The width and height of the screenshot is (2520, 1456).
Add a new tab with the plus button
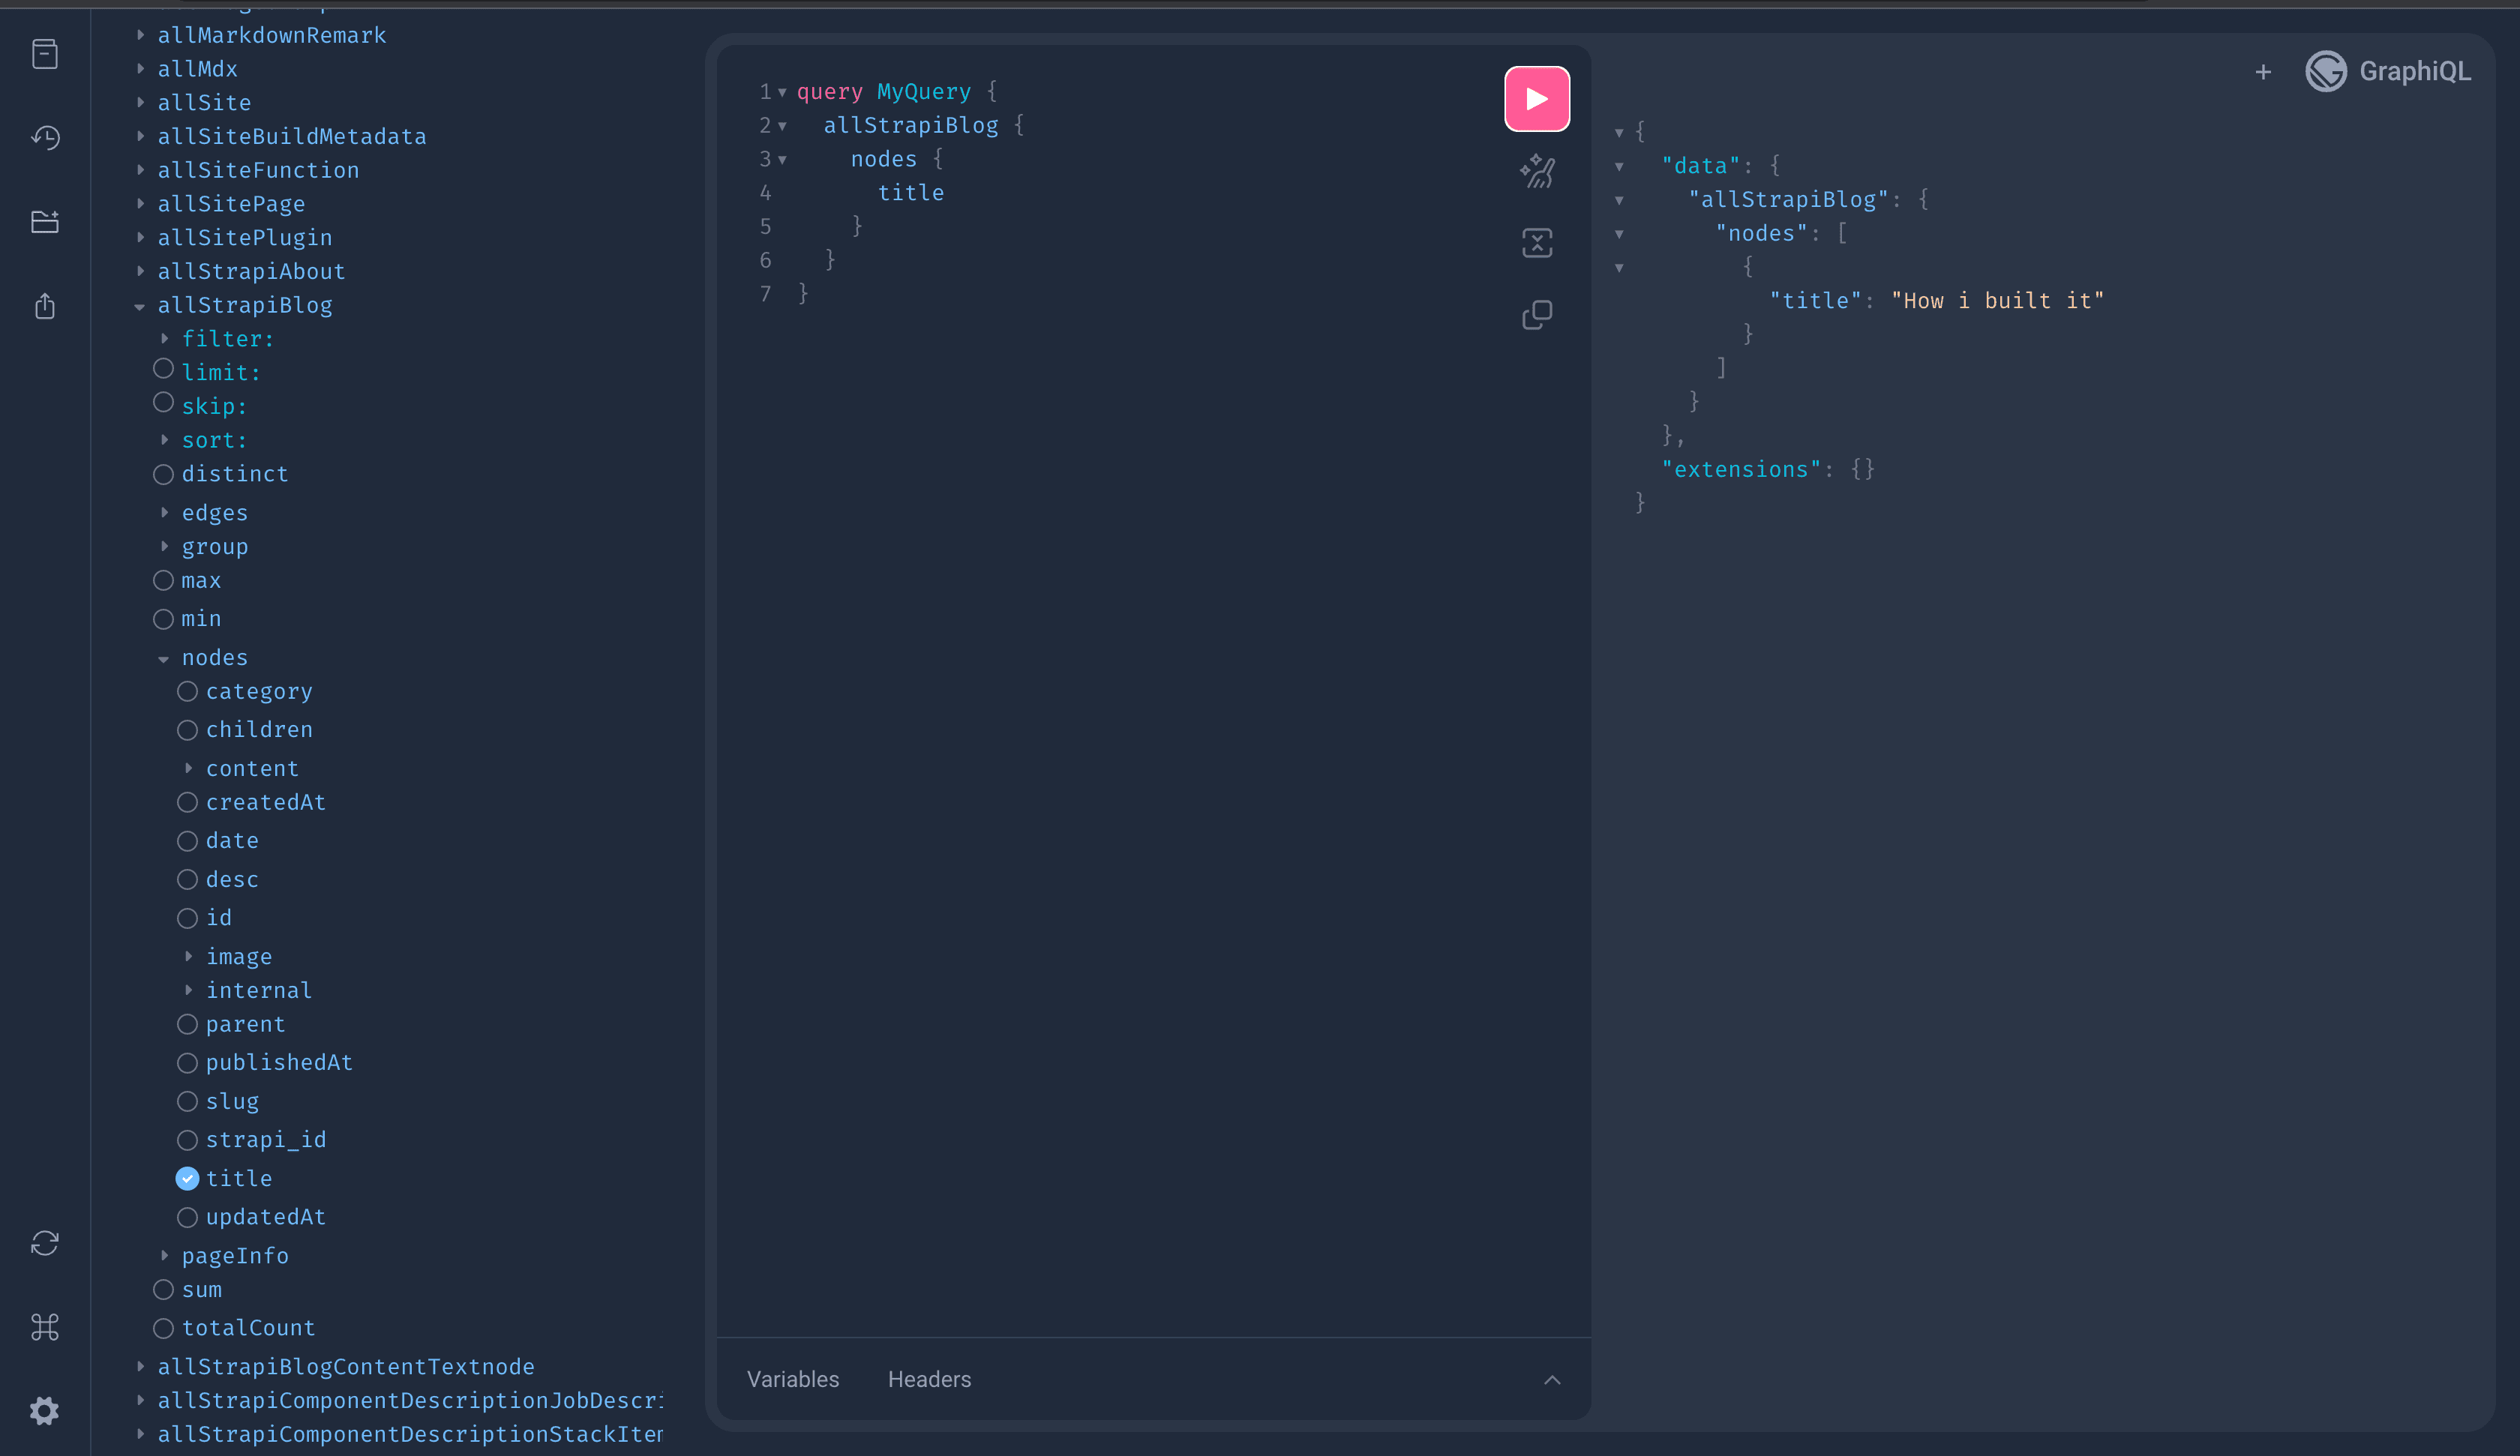coord(2263,71)
